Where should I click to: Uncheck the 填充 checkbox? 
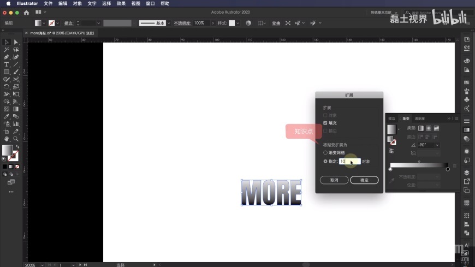325,123
